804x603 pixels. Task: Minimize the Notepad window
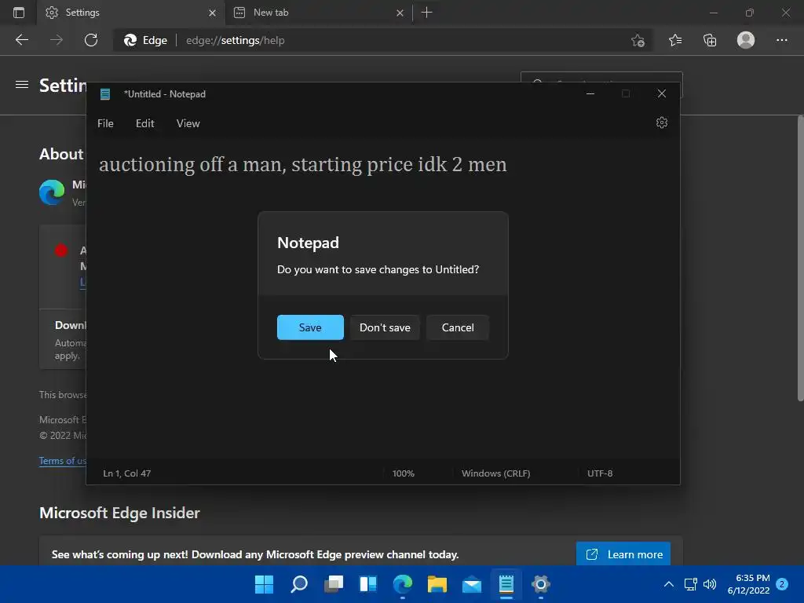(x=590, y=93)
